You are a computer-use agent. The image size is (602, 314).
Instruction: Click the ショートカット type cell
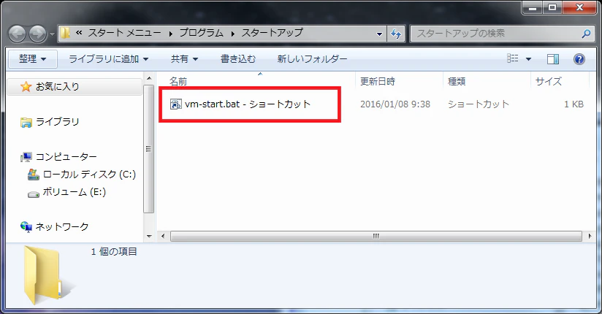coord(479,104)
